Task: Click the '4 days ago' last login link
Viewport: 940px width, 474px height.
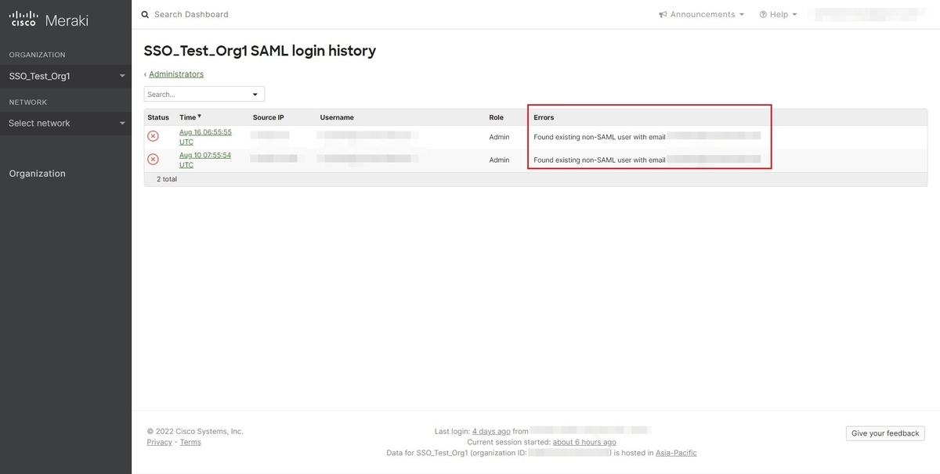Action: (491, 431)
